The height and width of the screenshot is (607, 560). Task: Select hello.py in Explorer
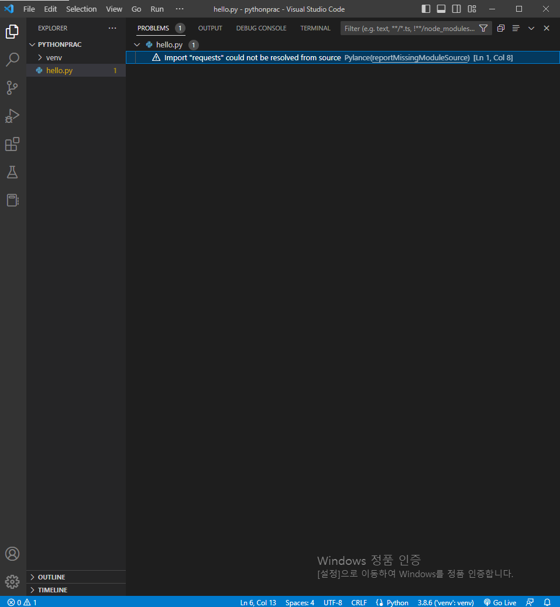76,70
